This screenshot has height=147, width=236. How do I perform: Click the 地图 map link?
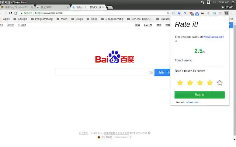159,25
